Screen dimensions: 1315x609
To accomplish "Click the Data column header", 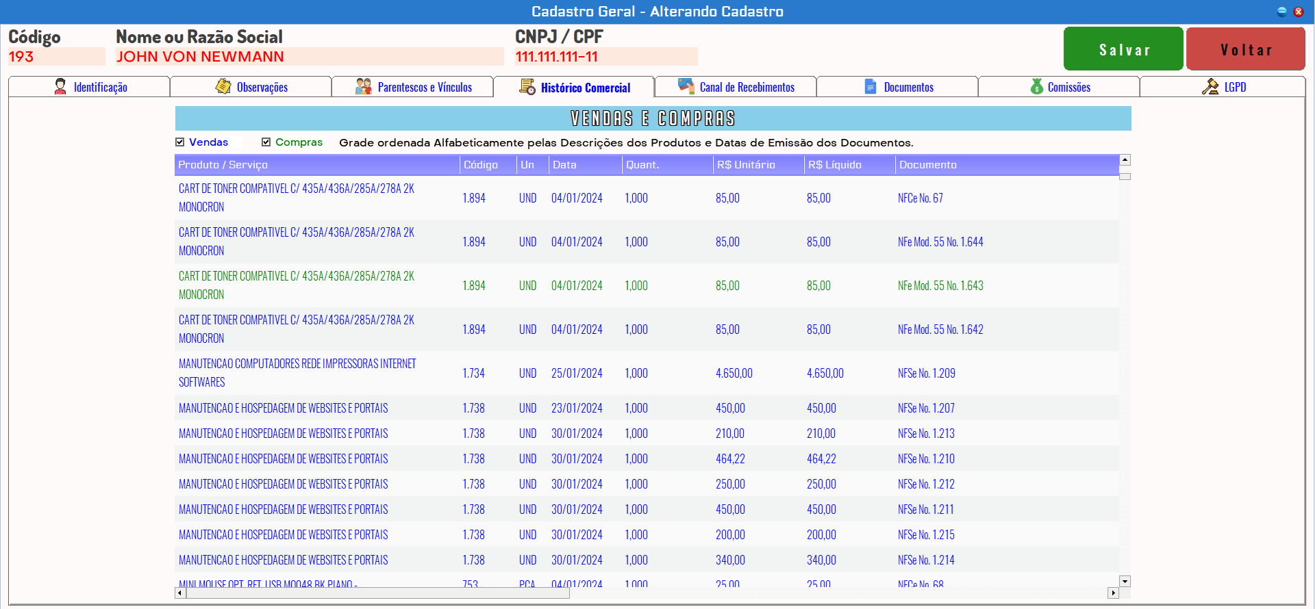I will [586, 165].
